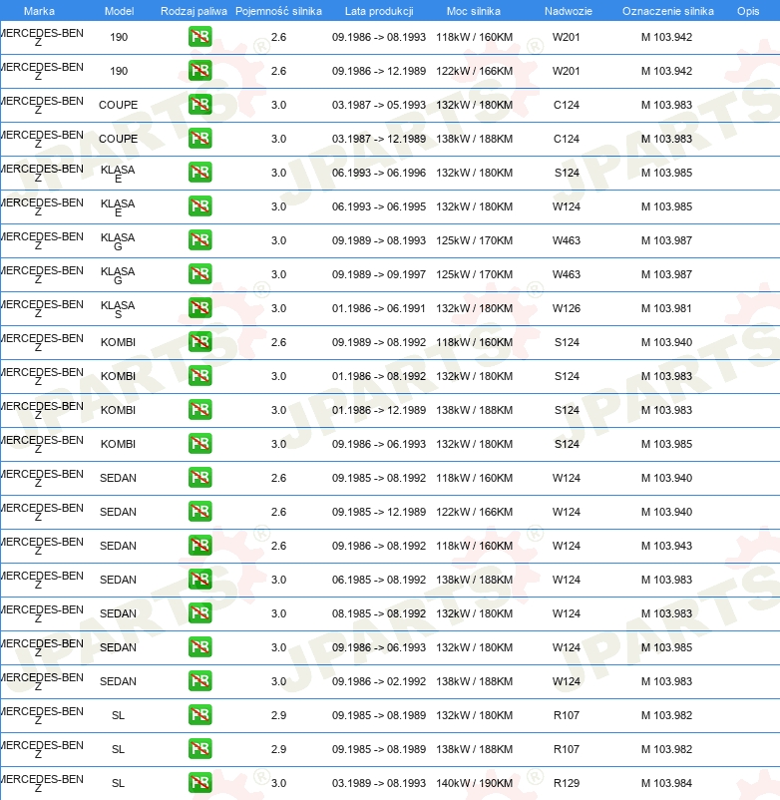Click the fuel icon in the SEDAN 06.1985 -> 08.1992 row
Viewport: 780px width, 800px height.
[x=199, y=580]
